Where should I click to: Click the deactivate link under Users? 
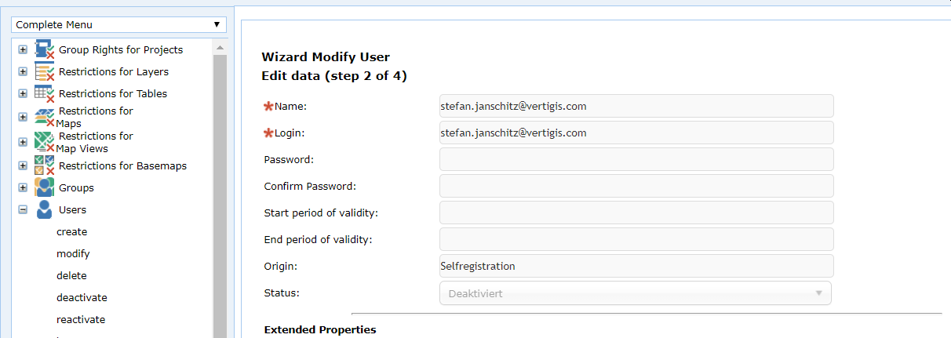tap(82, 298)
